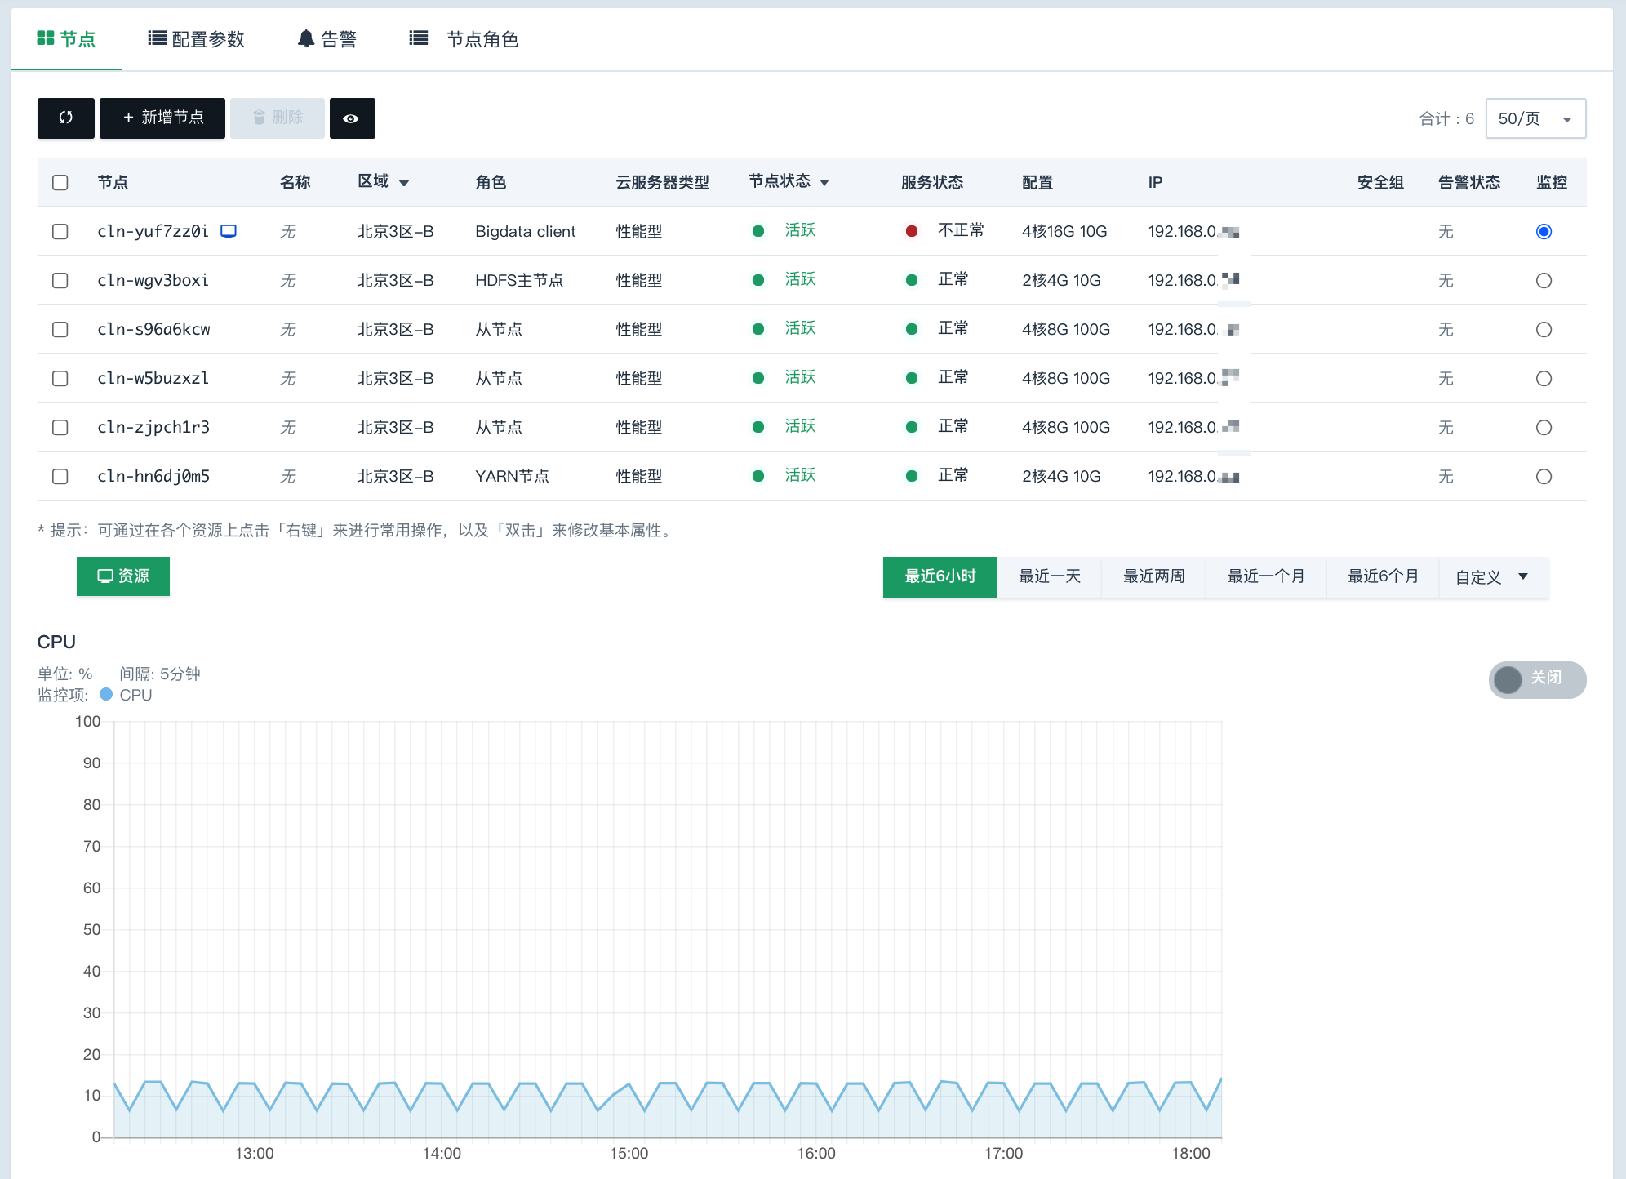Select the 最近6小时 time range
Screen dimensions: 1626x1179
(940, 576)
